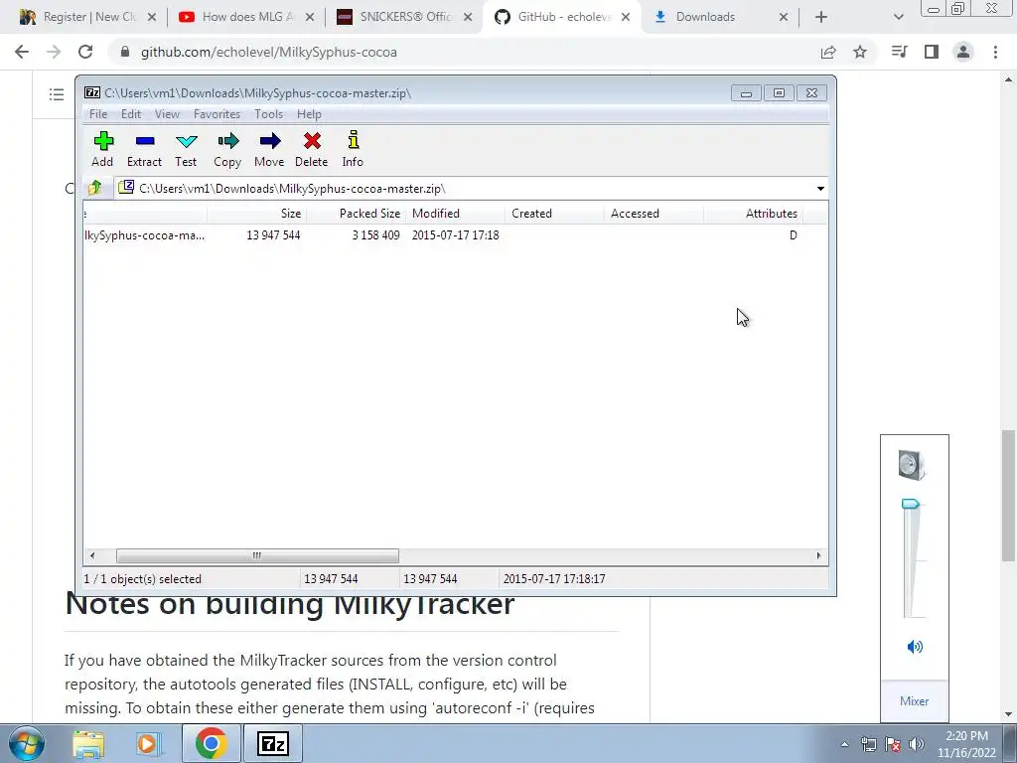Viewport: 1017px width, 763px height.
Task: Open the Chrome tab search dropdown
Action: click(898, 18)
